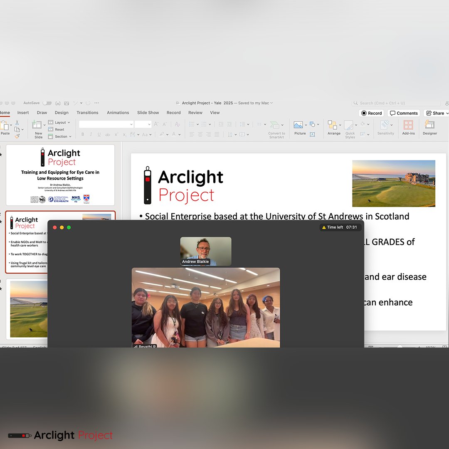449x449 pixels.
Task: Switch to the Animations tab
Action: click(118, 113)
